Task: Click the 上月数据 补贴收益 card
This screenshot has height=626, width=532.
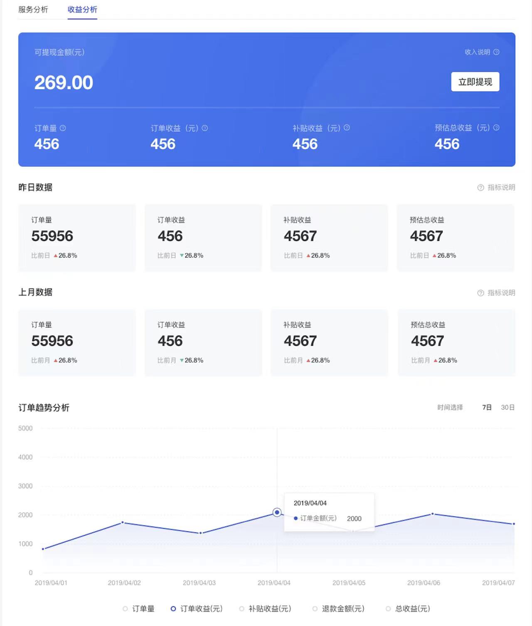Action: point(329,342)
